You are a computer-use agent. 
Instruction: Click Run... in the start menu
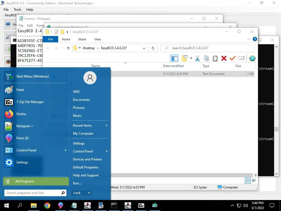point(77,183)
